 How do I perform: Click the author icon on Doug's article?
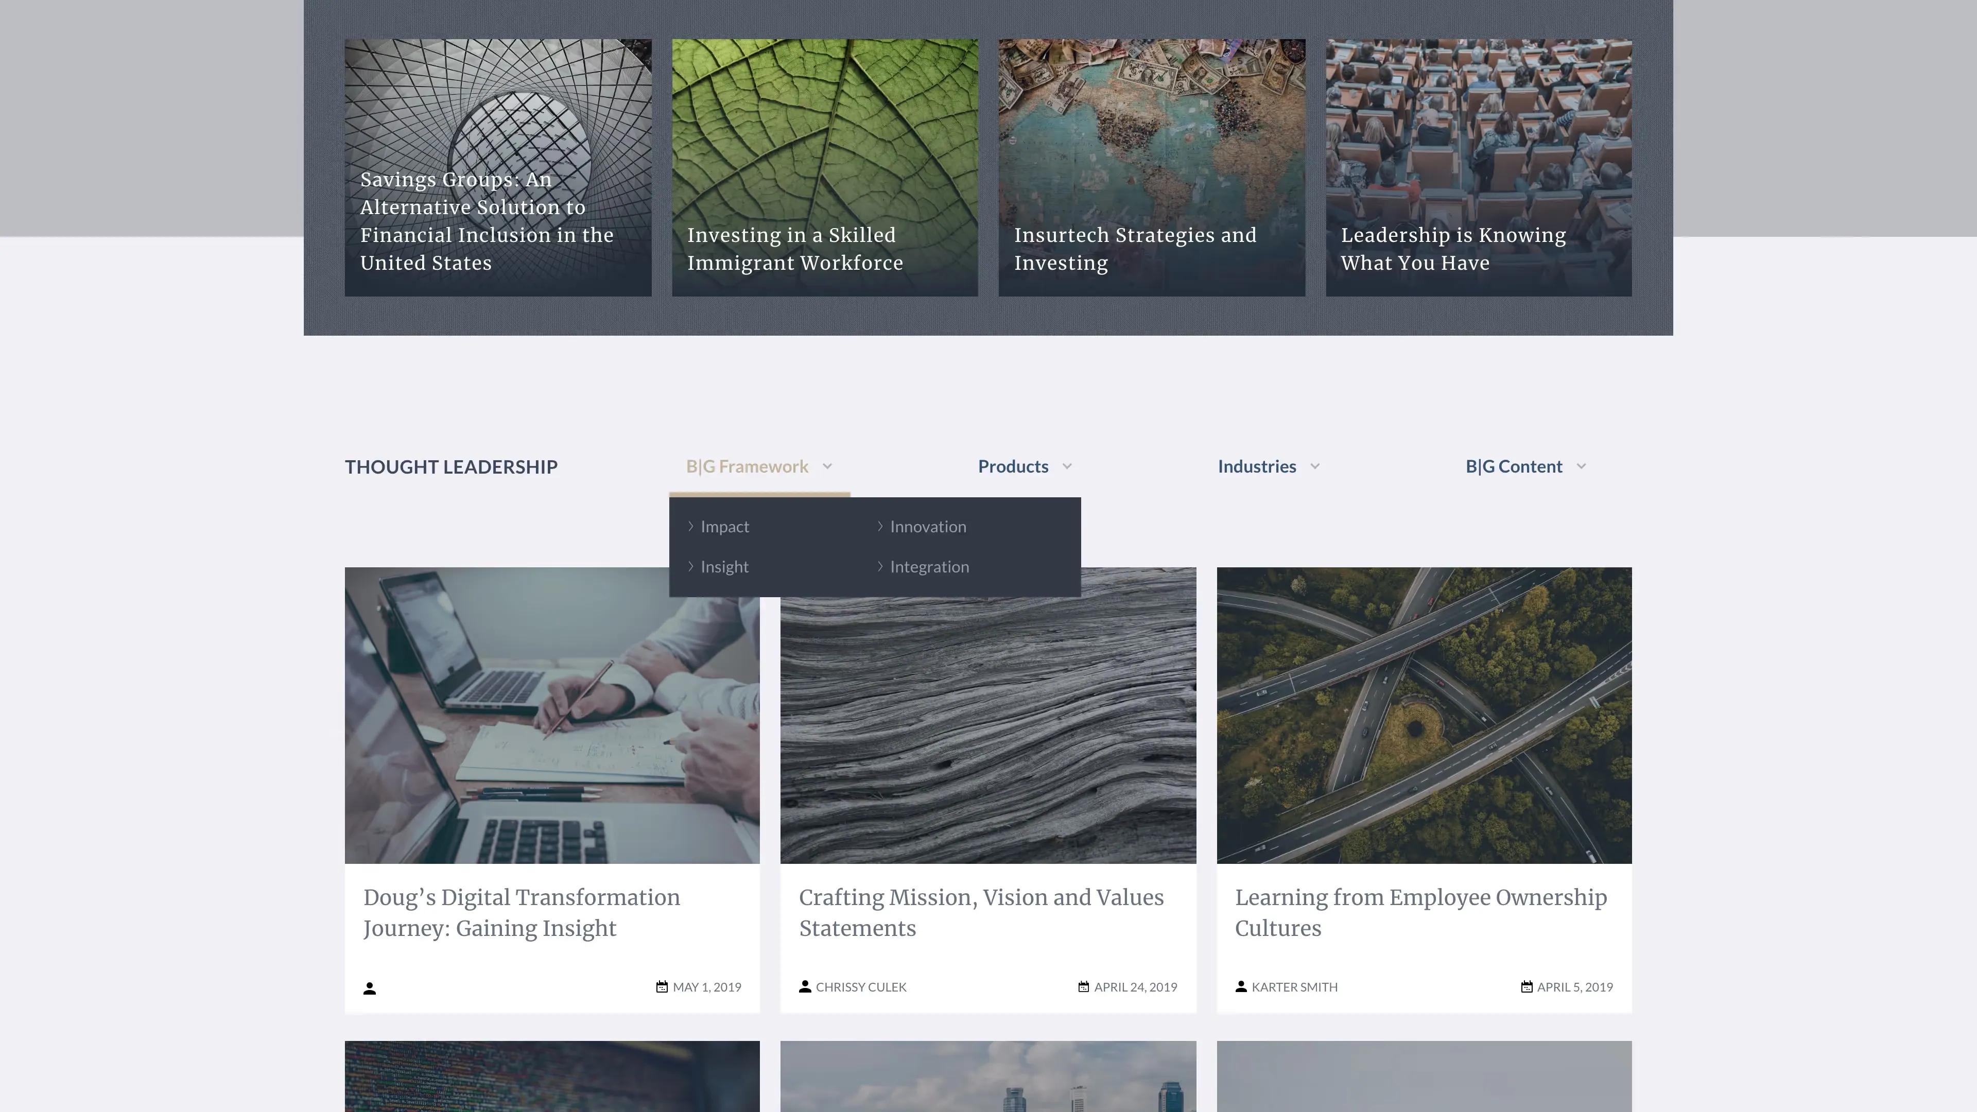pos(369,988)
